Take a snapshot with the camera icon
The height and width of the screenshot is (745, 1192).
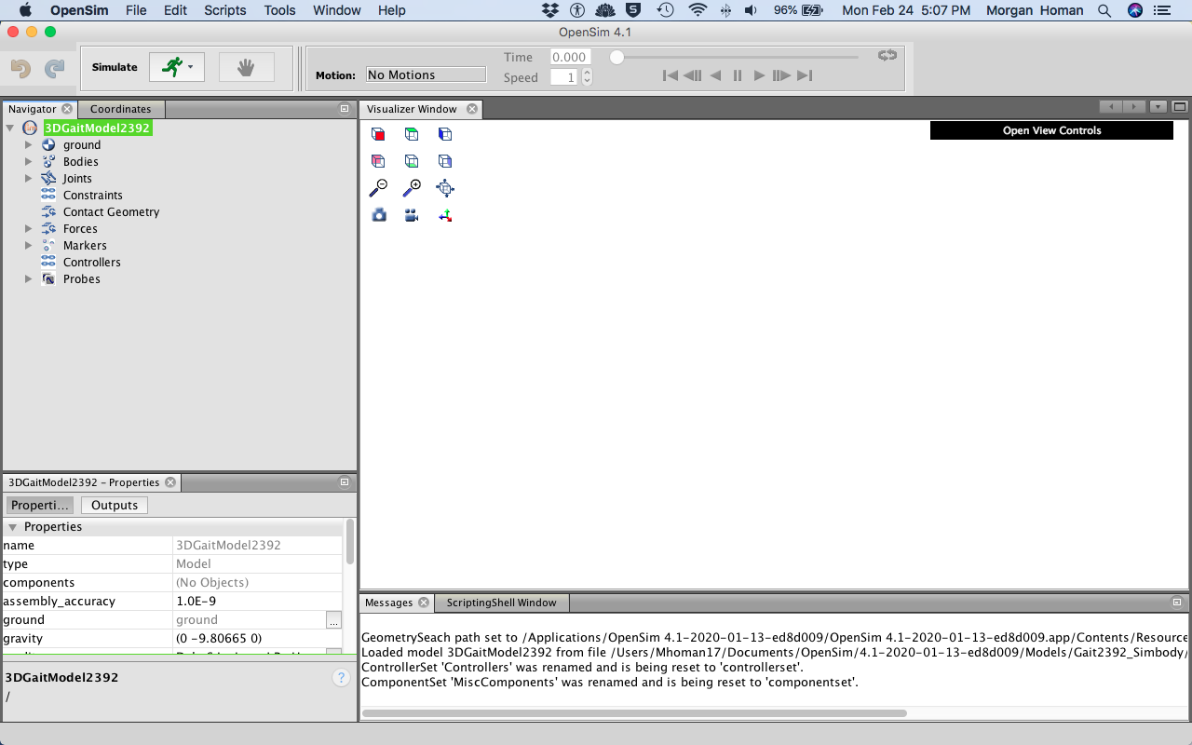pyautogui.click(x=378, y=215)
